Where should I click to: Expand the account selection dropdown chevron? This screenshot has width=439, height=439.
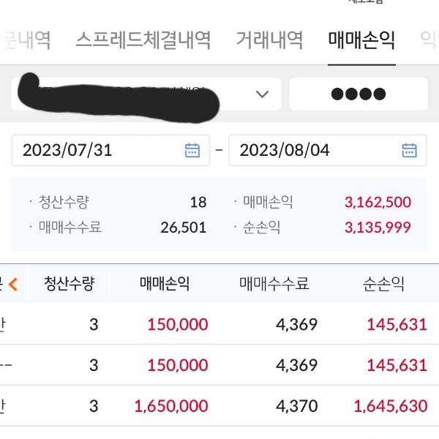262,94
